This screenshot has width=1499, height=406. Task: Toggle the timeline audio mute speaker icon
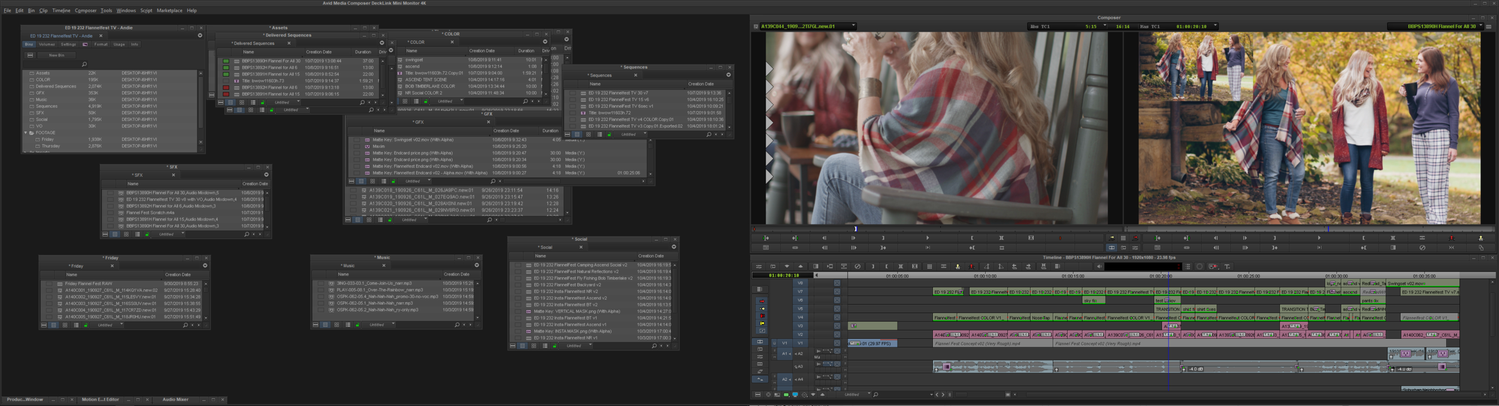coord(1098,267)
